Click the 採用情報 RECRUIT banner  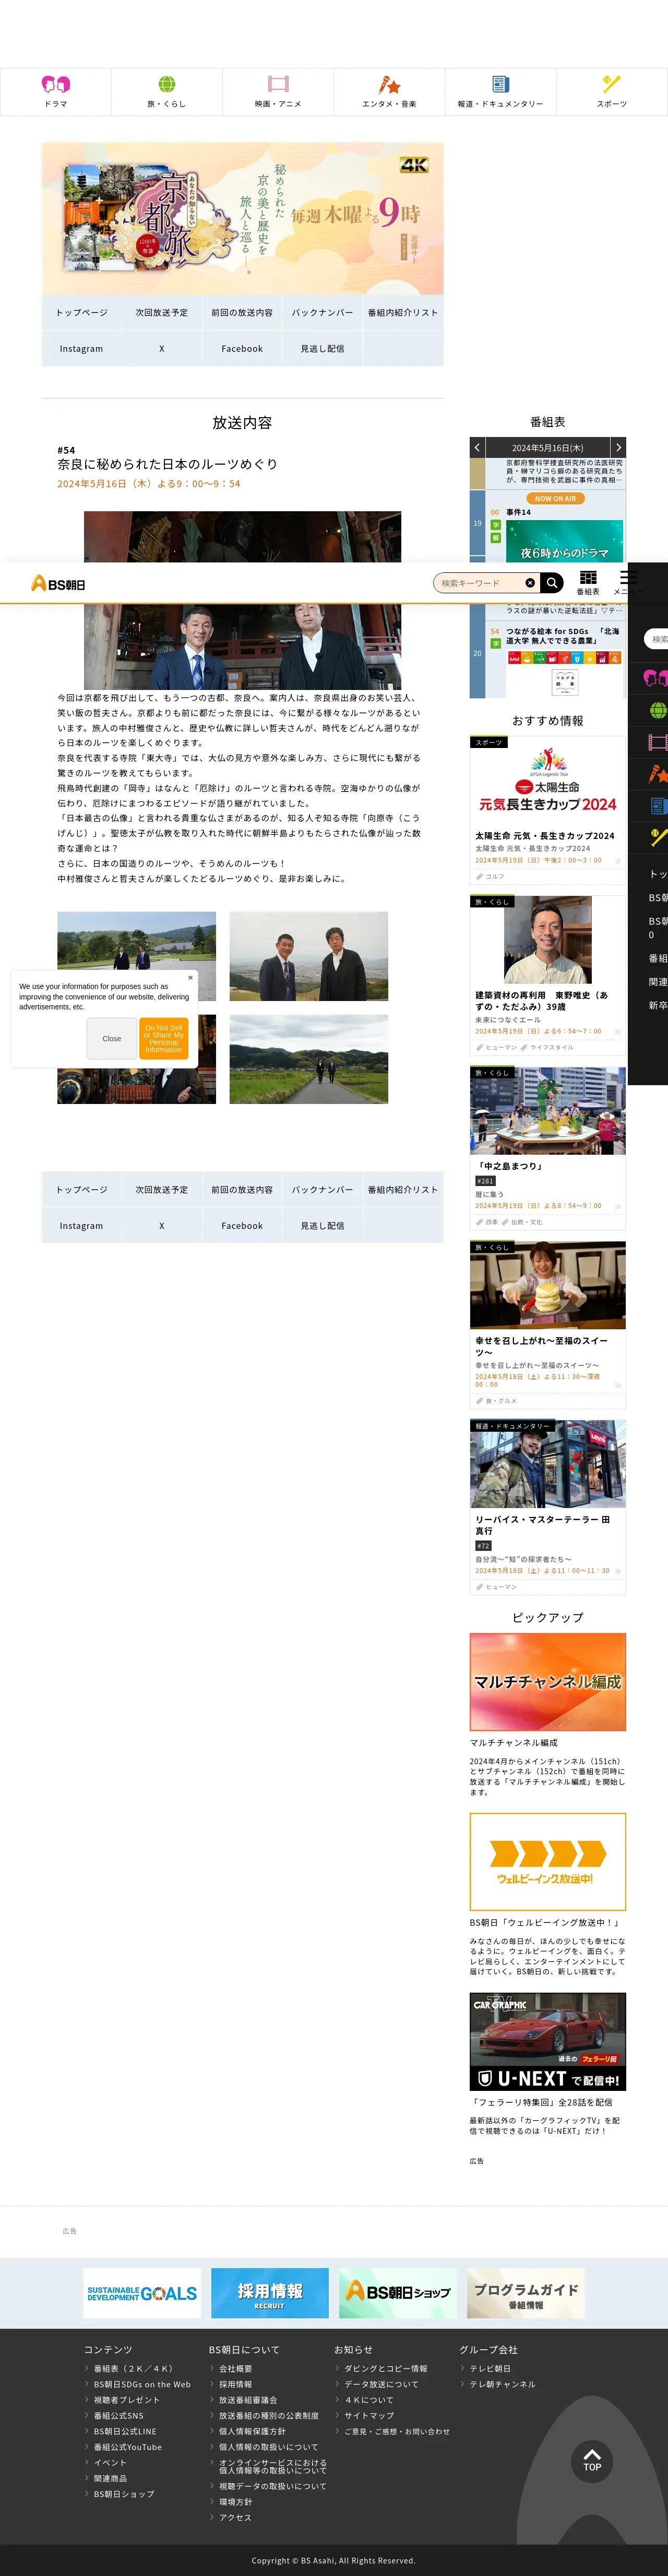click(x=270, y=2293)
